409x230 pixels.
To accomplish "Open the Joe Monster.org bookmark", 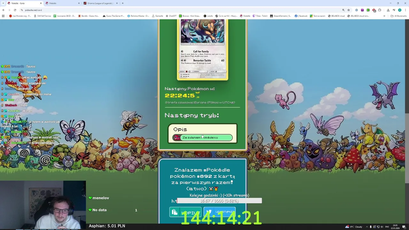I will tap(20, 16).
